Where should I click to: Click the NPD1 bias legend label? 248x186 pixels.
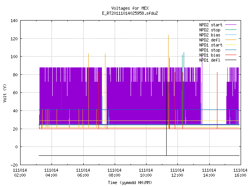click(x=210, y=55)
